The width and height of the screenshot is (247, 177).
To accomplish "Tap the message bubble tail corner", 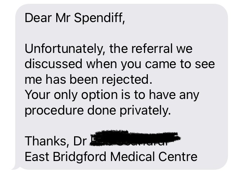I will [x=16, y=167].
